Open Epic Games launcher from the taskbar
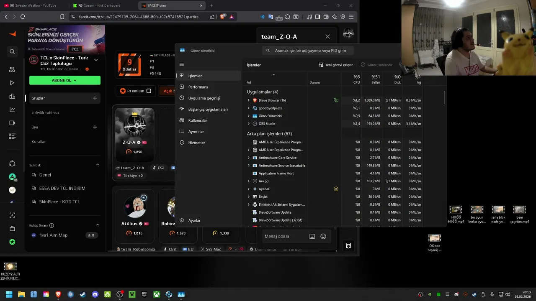This screenshot has width=536, height=301. (x=144, y=294)
